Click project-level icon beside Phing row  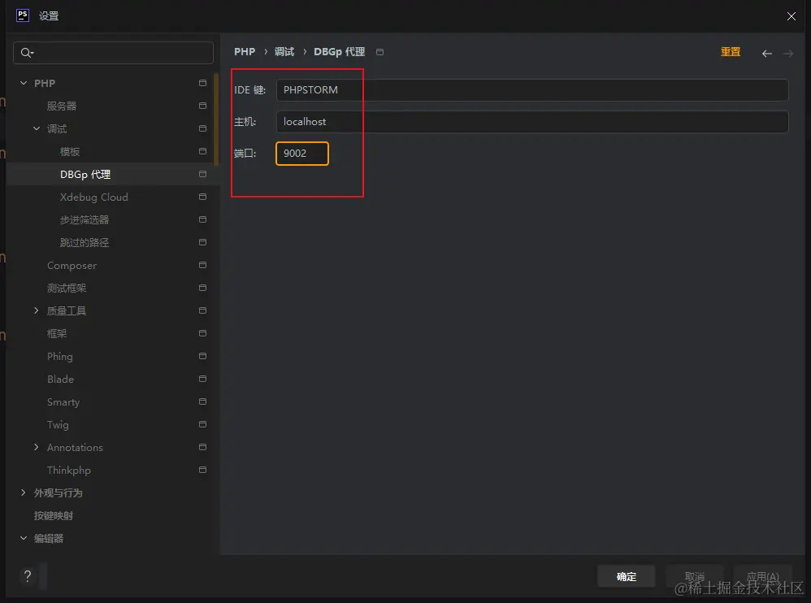pos(203,356)
